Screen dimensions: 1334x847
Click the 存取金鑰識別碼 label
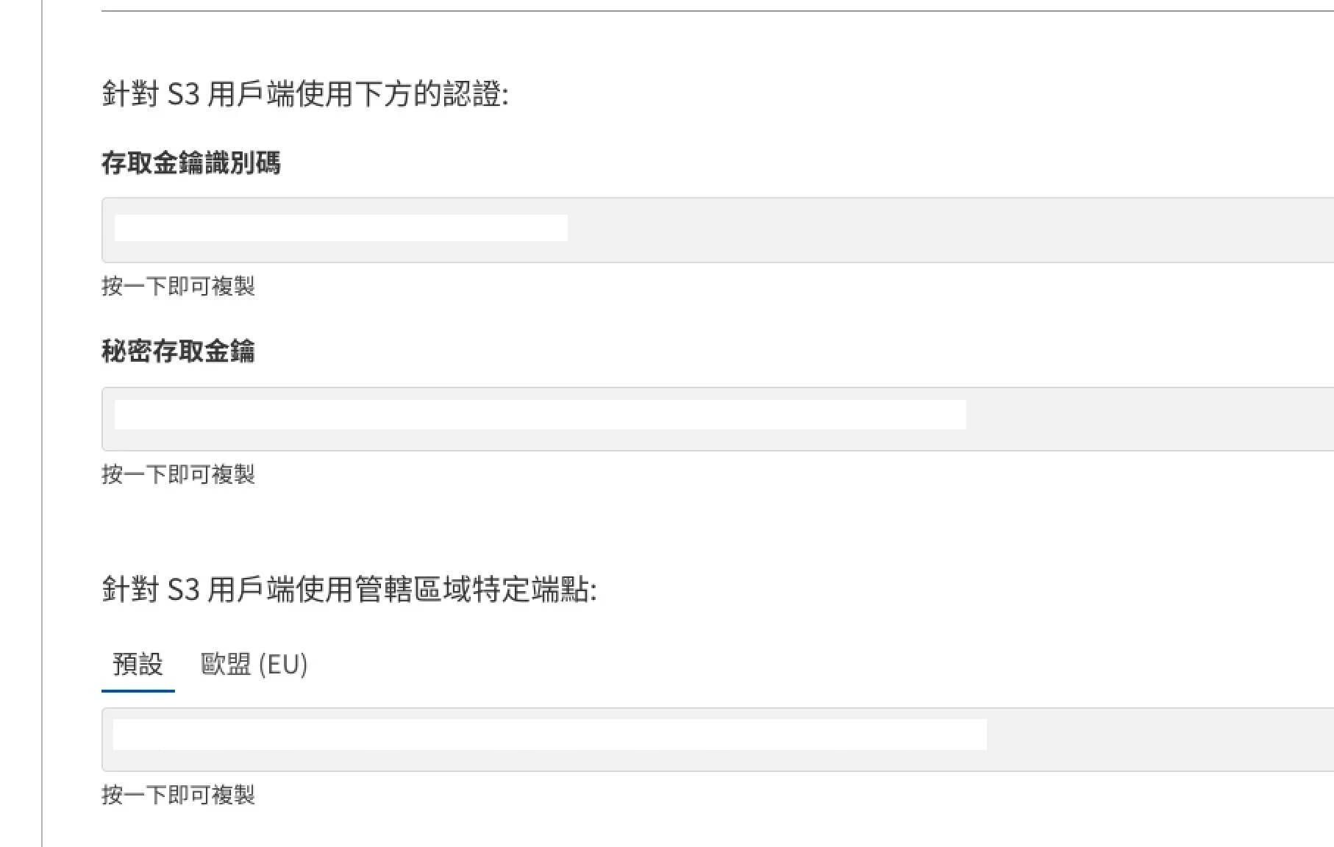coord(190,163)
